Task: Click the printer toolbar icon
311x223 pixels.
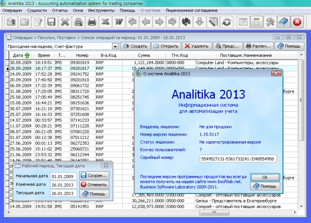Action: pyautogui.click(x=92, y=22)
